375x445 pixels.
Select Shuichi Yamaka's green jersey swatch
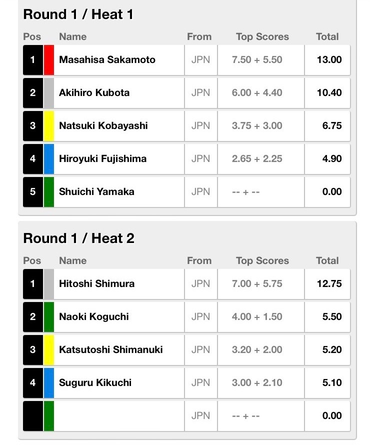(x=49, y=192)
